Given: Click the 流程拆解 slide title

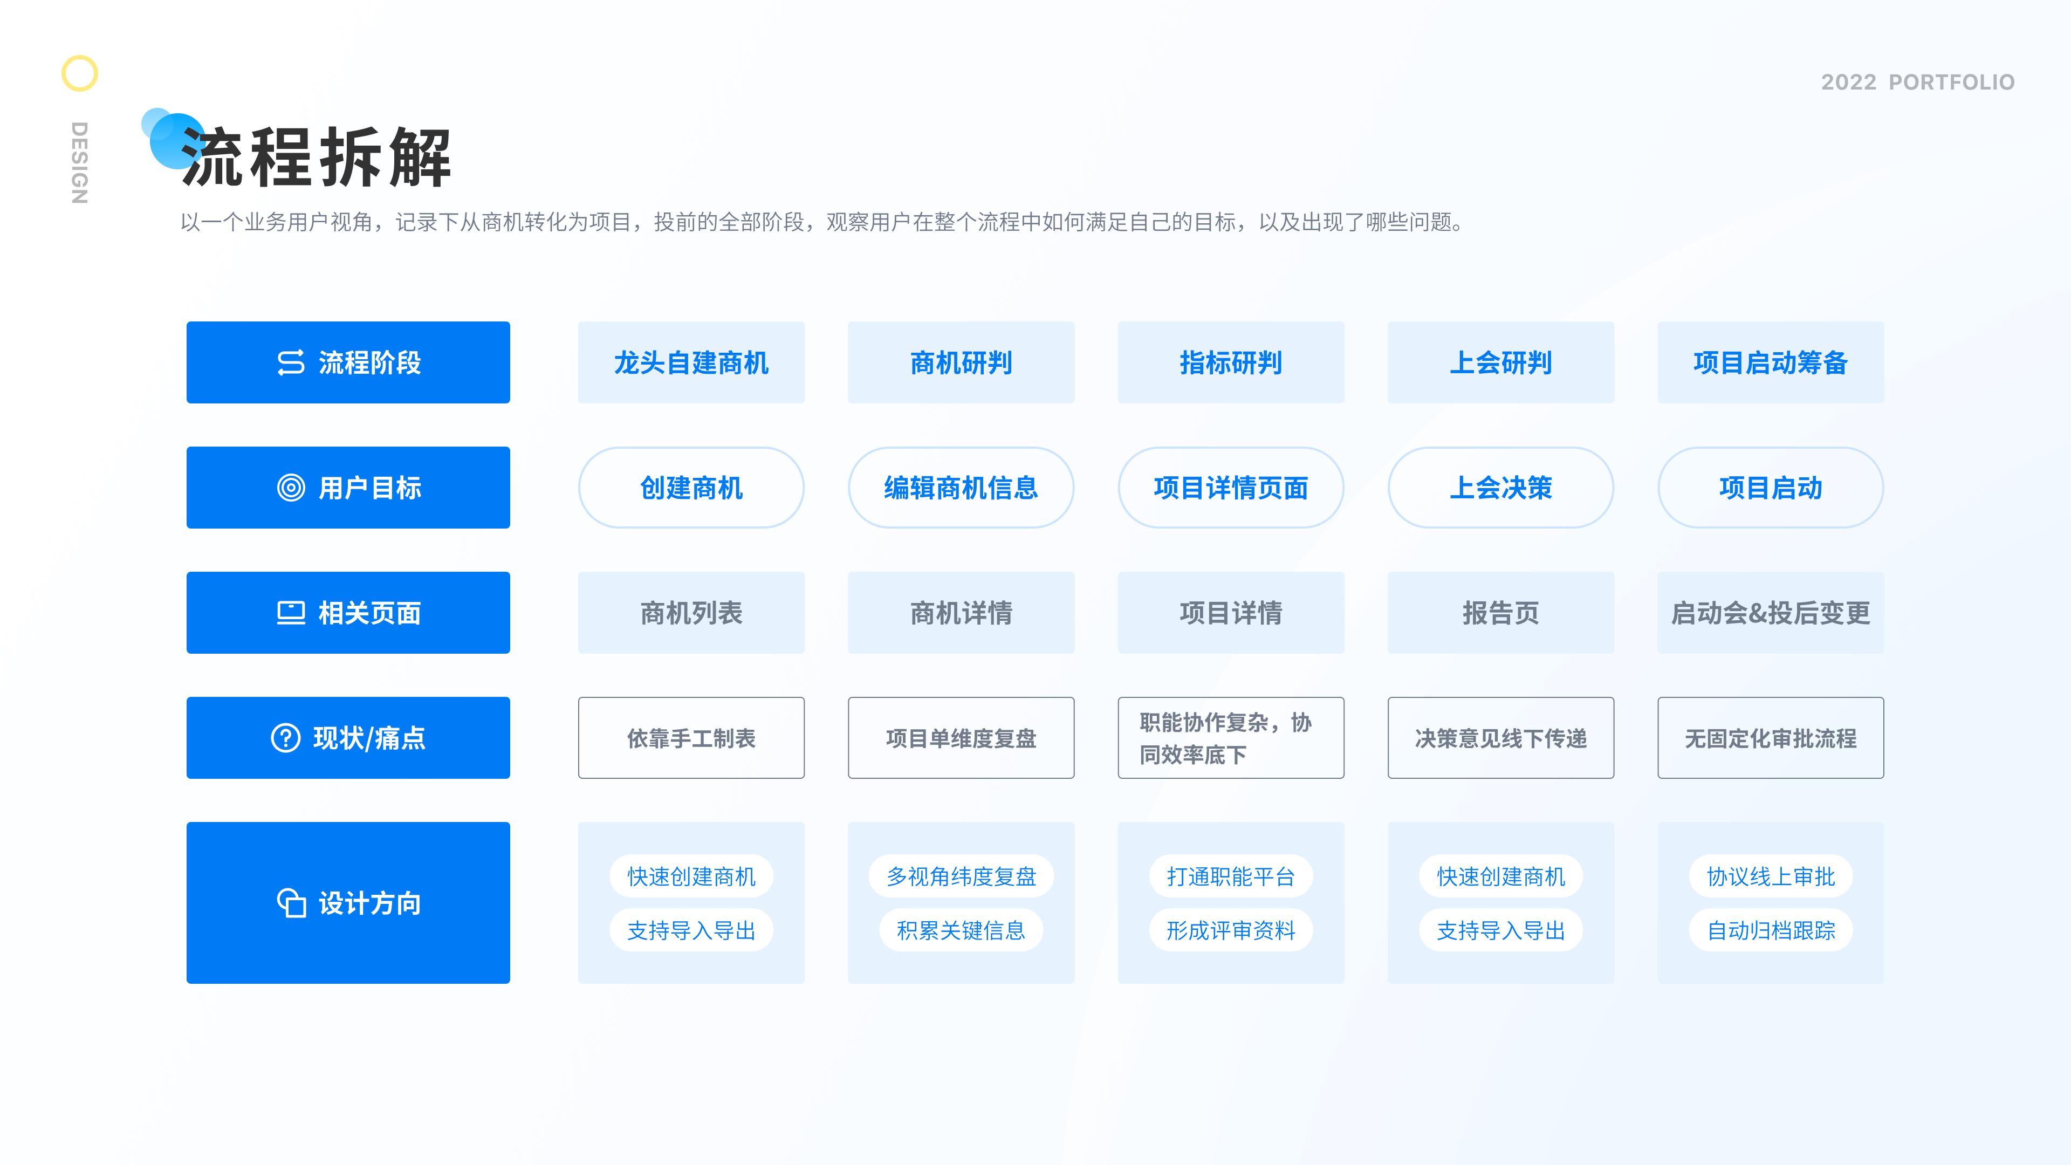Looking at the screenshot, I should [x=317, y=157].
